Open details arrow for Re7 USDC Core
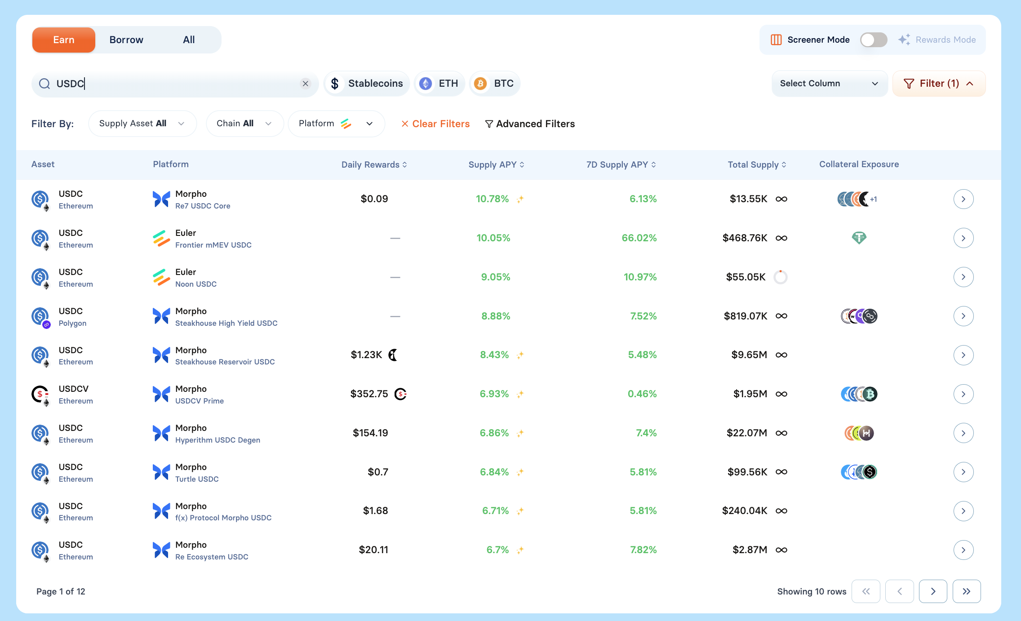This screenshot has width=1021, height=621. 963,199
